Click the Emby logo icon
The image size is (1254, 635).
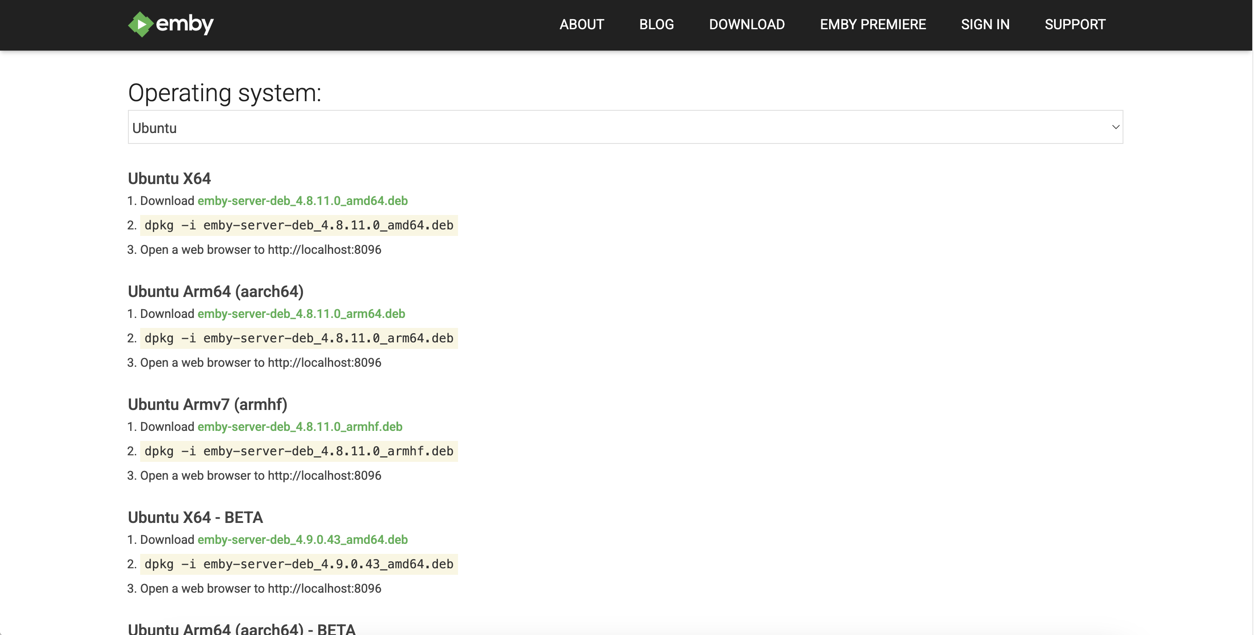[140, 24]
